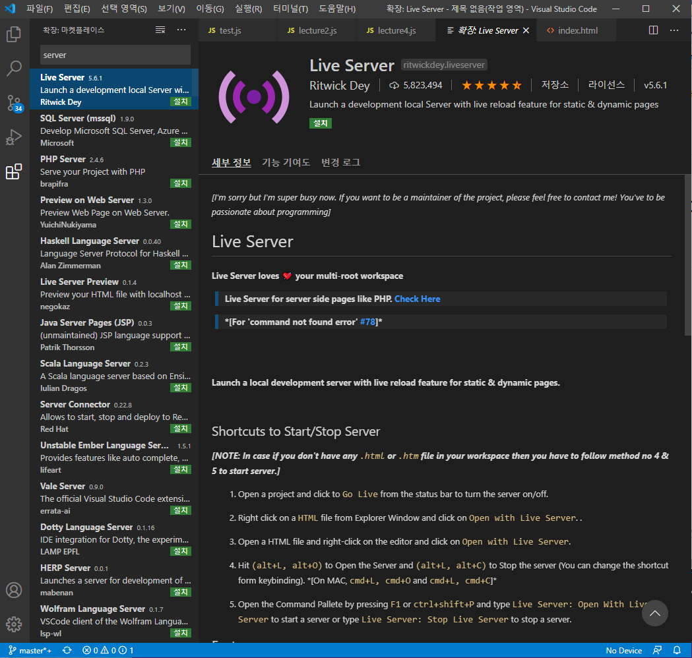
Task: Open the Explorer view in activity bar
Action: click(14, 34)
